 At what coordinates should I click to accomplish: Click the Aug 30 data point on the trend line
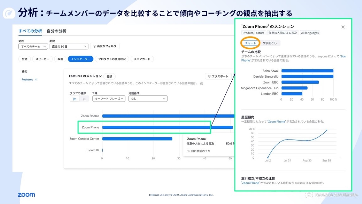pos(307,141)
